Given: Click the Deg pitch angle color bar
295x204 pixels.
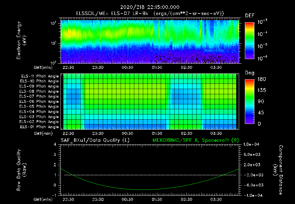Looking at the screenshot, I should click(249, 102).
